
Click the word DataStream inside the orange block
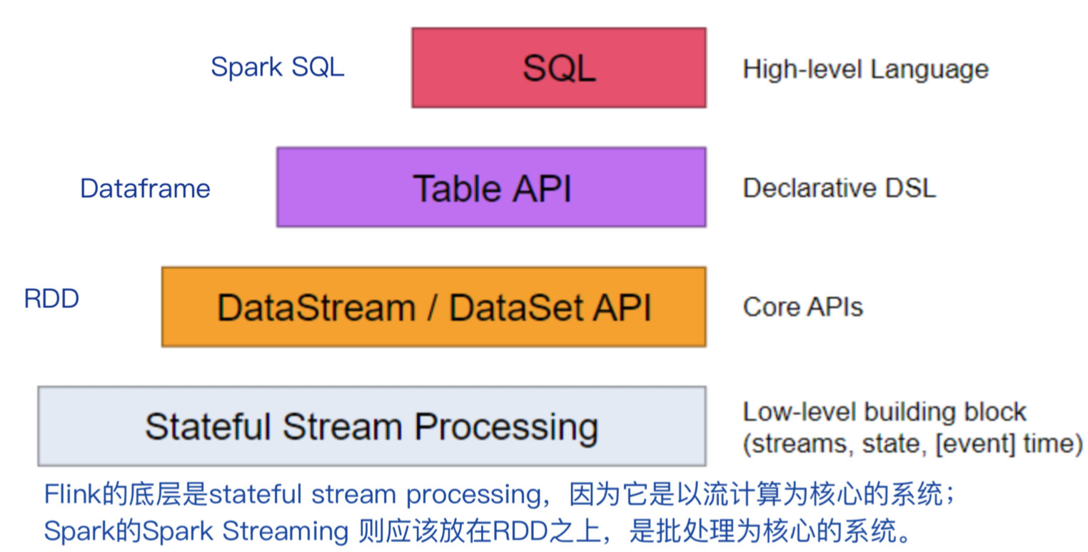[x=316, y=308]
